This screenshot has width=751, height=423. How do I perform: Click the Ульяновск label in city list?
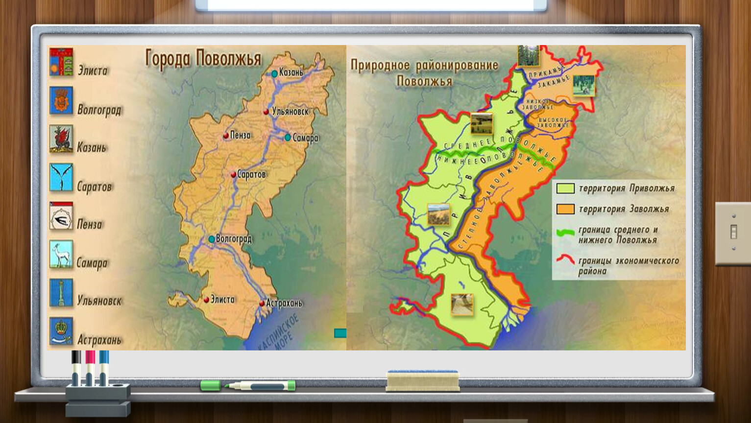click(x=99, y=301)
